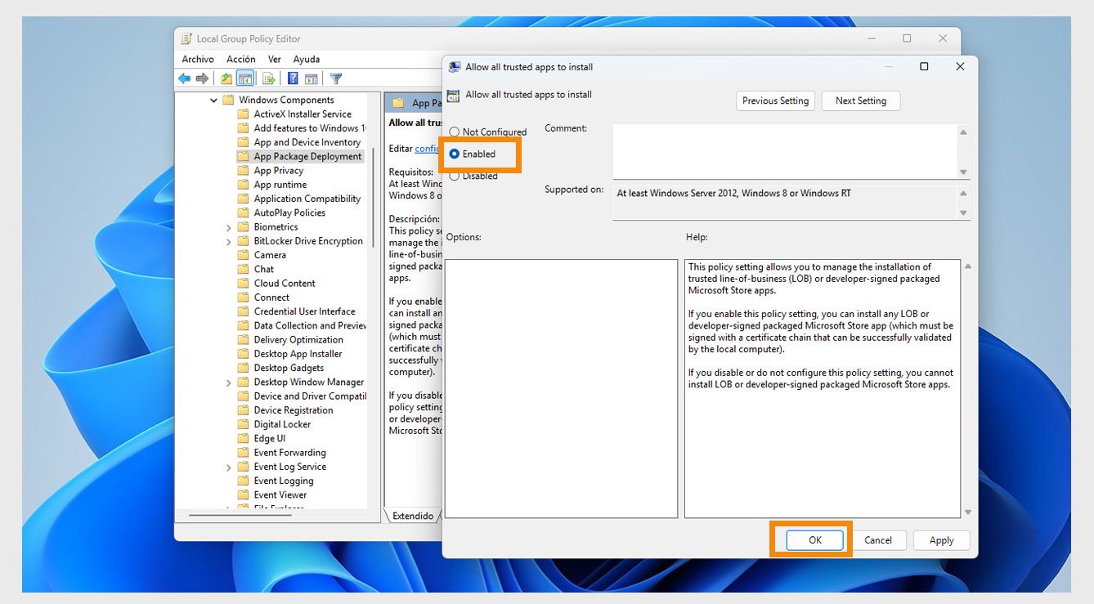1094x604 pixels.
Task: Click the Apply button
Action: click(941, 540)
